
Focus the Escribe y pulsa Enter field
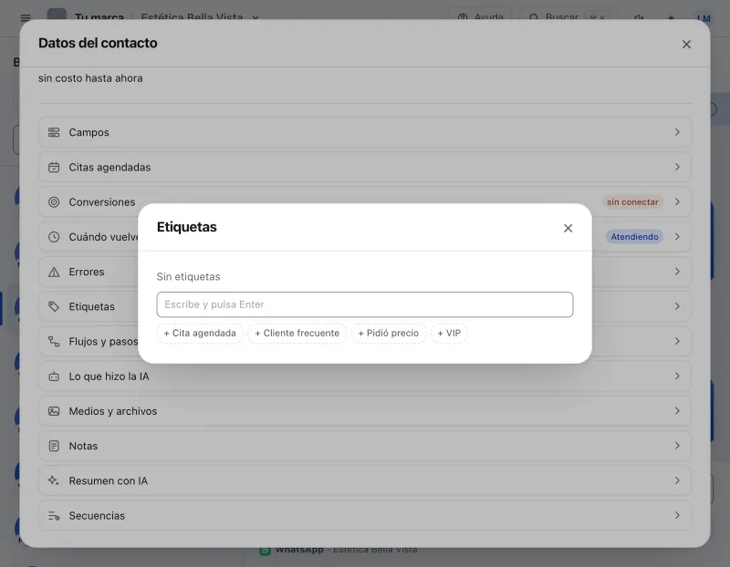(365, 304)
